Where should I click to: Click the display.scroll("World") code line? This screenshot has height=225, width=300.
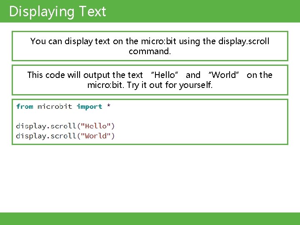[65, 136]
